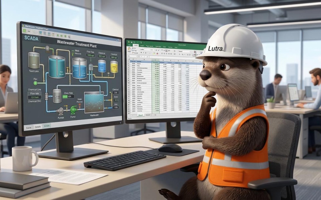The height and width of the screenshot is (200, 321).
Task: Switch to the Insert ribbon tab
Action: click(x=142, y=46)
